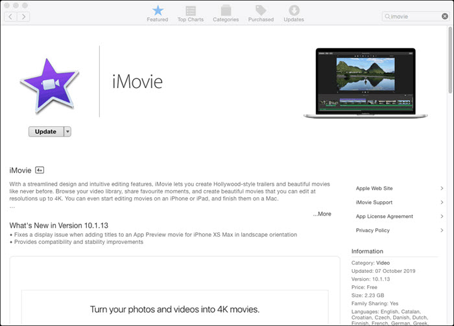This screenshot has height=326, width=454.
Task: Click the chevron beside Privacy Policy
Action: point(442,230)
